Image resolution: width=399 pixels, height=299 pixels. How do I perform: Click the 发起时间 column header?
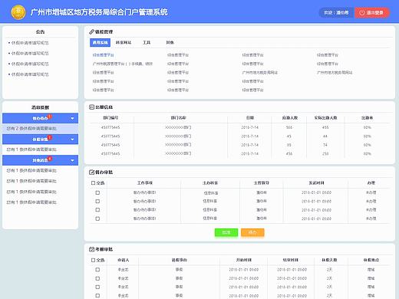point(316,183)
